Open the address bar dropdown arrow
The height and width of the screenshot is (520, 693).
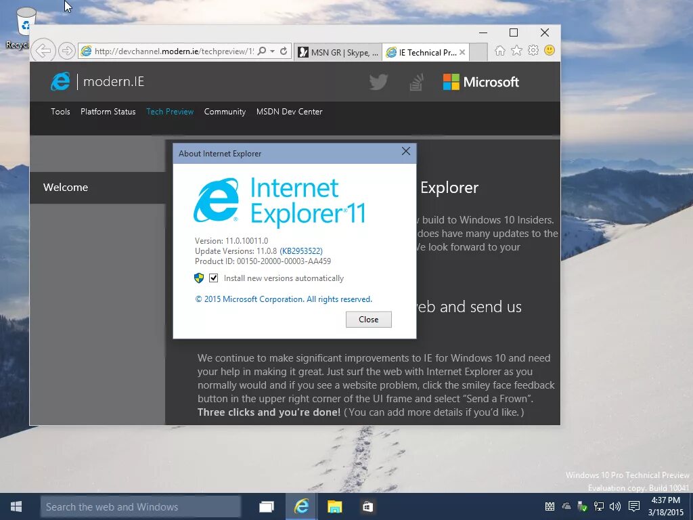pyautogui.click(x=272, y=51)
